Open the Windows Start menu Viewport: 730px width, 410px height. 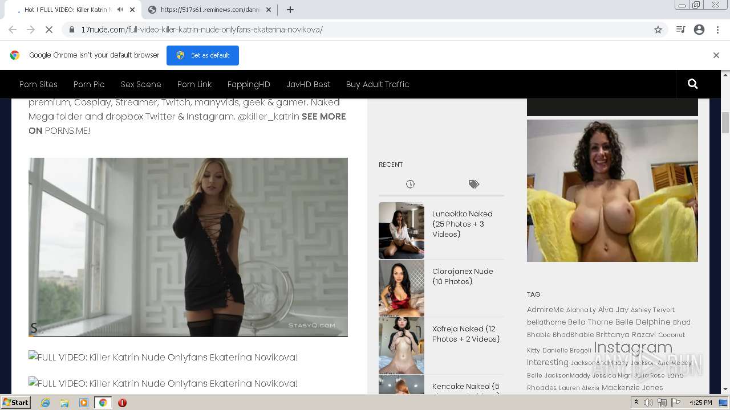pyautogui.click(x=16, y=403)
